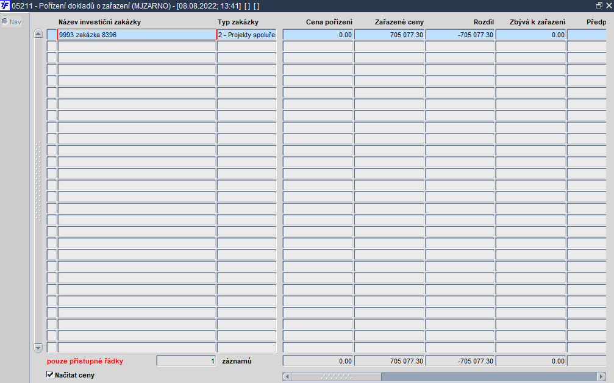Click the total Rozdíl sum field

point(460,360)
